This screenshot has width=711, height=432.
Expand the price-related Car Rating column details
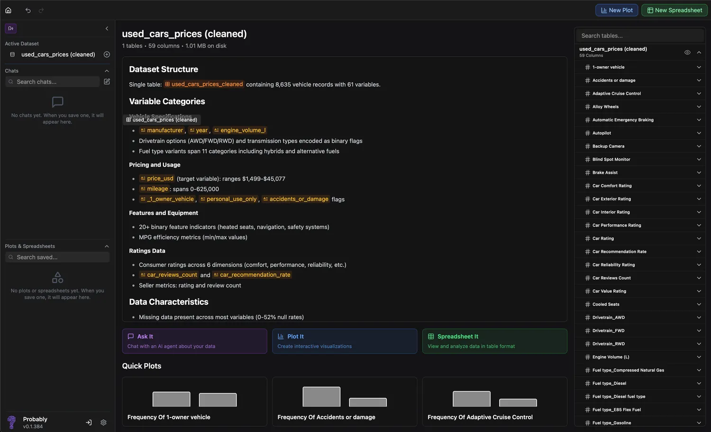[x=699, y=238]
